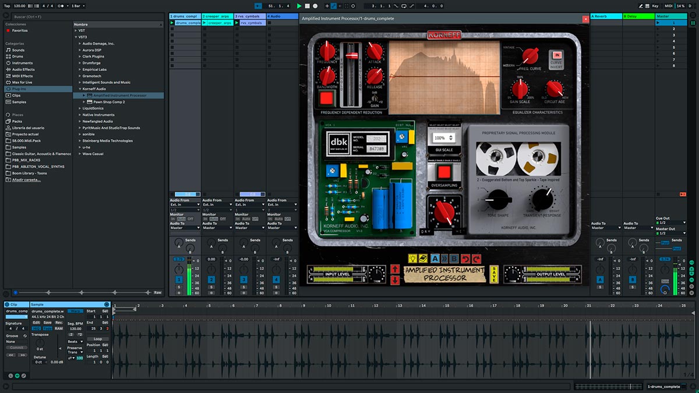
Task: Click the Circuit Age knob
Action: tap(553, 89)
